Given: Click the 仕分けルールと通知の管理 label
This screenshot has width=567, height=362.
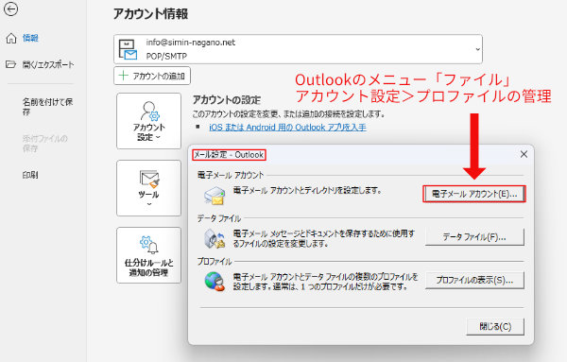Looking at the screenshot, I should click(149, 267).
